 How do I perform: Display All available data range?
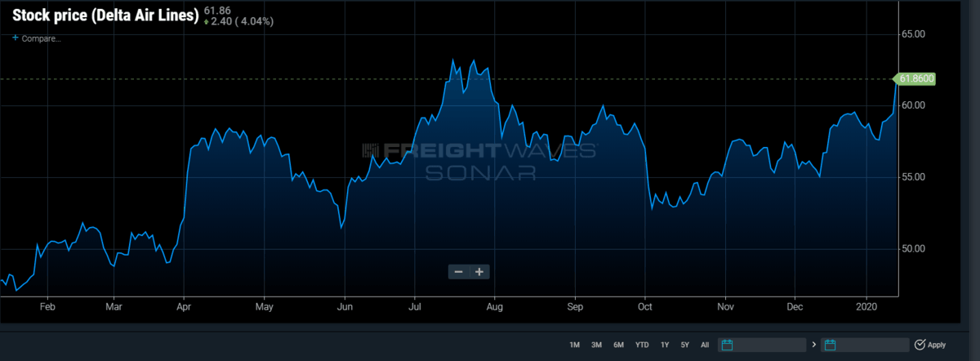705,345
